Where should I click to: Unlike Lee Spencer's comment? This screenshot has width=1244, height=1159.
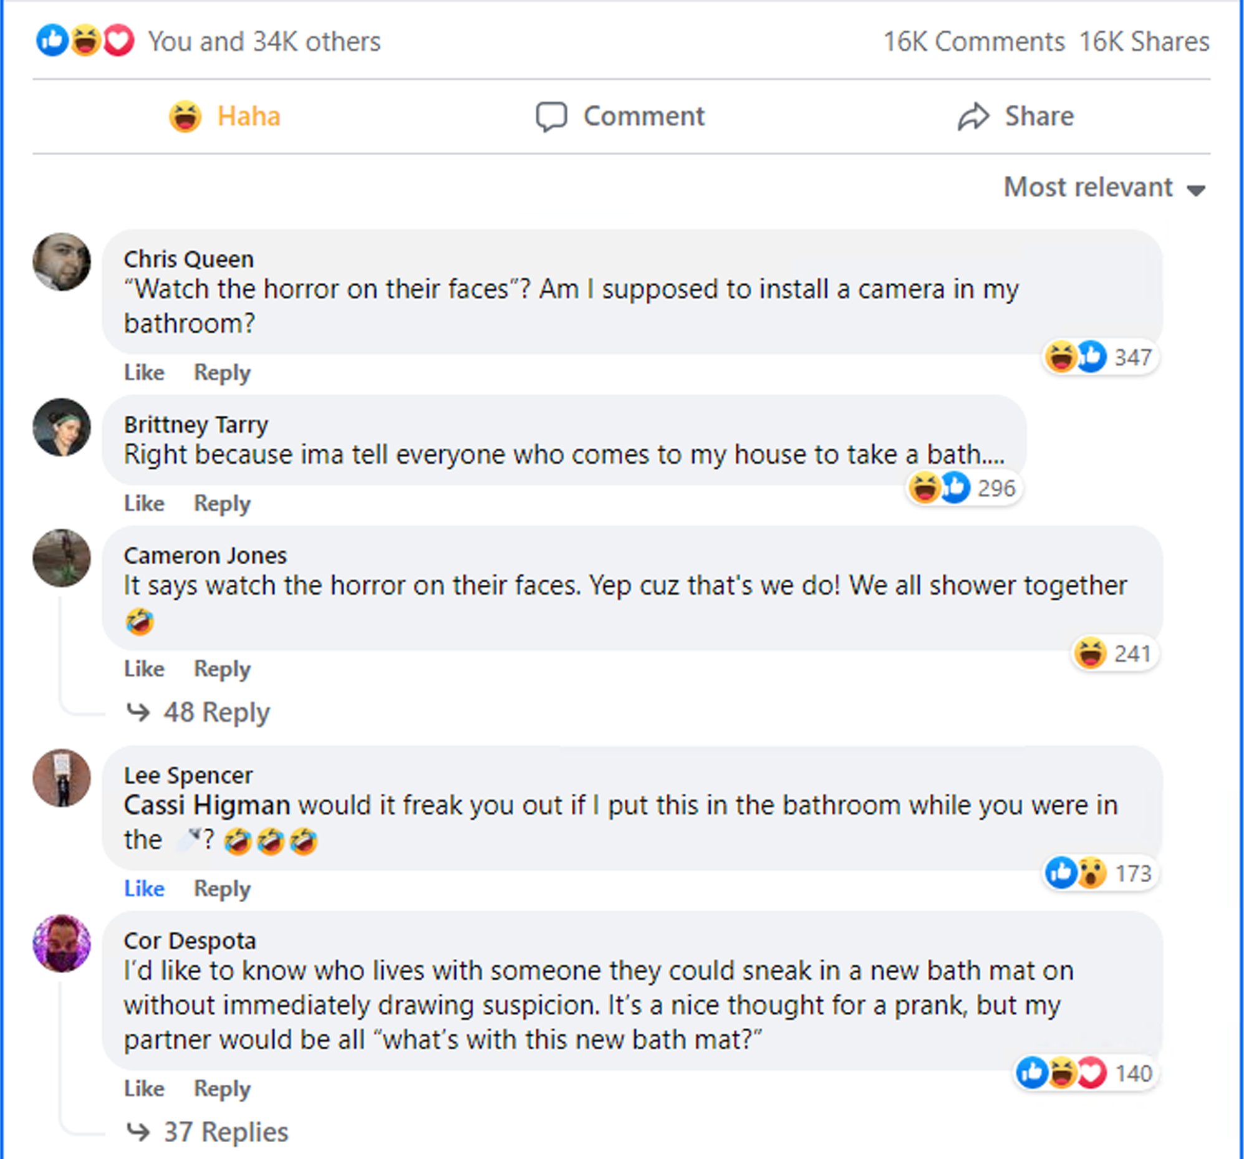[144, 888]
